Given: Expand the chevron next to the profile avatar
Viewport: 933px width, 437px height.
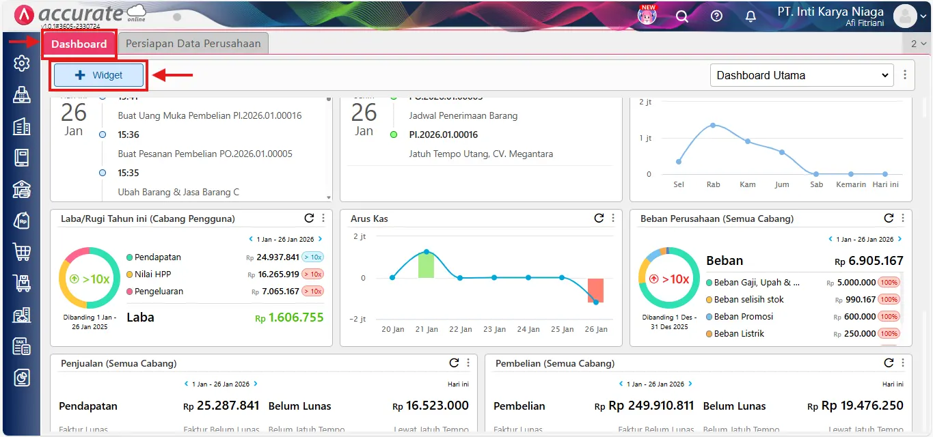Looking at the screenshot, I should click(924, 16).
